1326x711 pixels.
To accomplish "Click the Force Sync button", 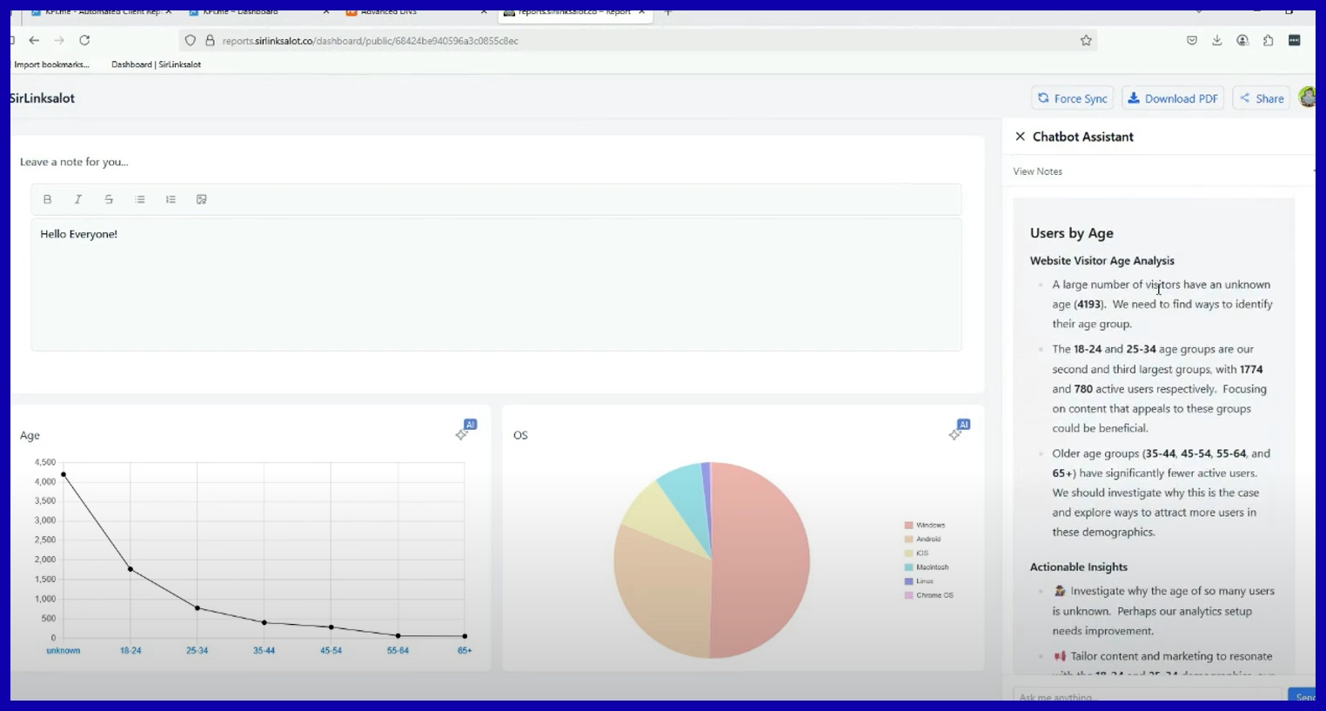I will click(x=1072, y=98).
